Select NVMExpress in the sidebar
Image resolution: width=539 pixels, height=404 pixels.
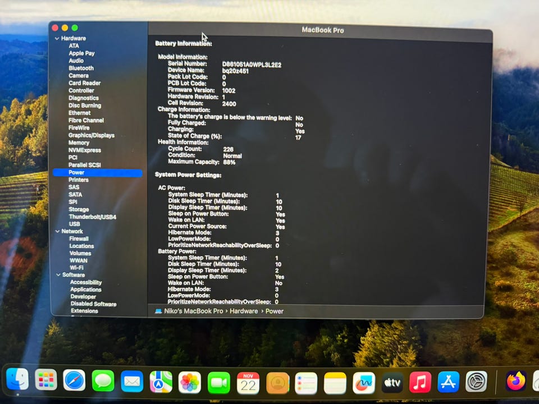coord(85,150)
